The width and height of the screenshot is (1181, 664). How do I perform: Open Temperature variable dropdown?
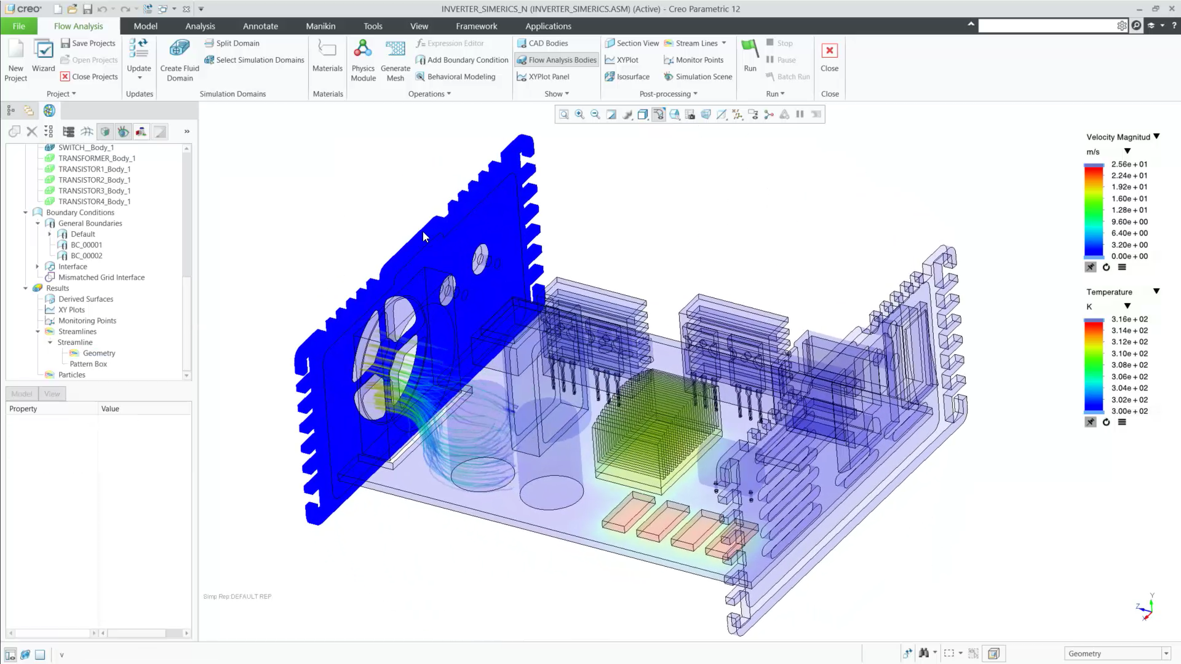(1156, 291)
